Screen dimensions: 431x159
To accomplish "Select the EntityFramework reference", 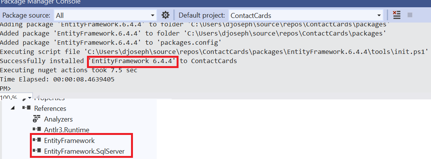I will pos(69,141).
